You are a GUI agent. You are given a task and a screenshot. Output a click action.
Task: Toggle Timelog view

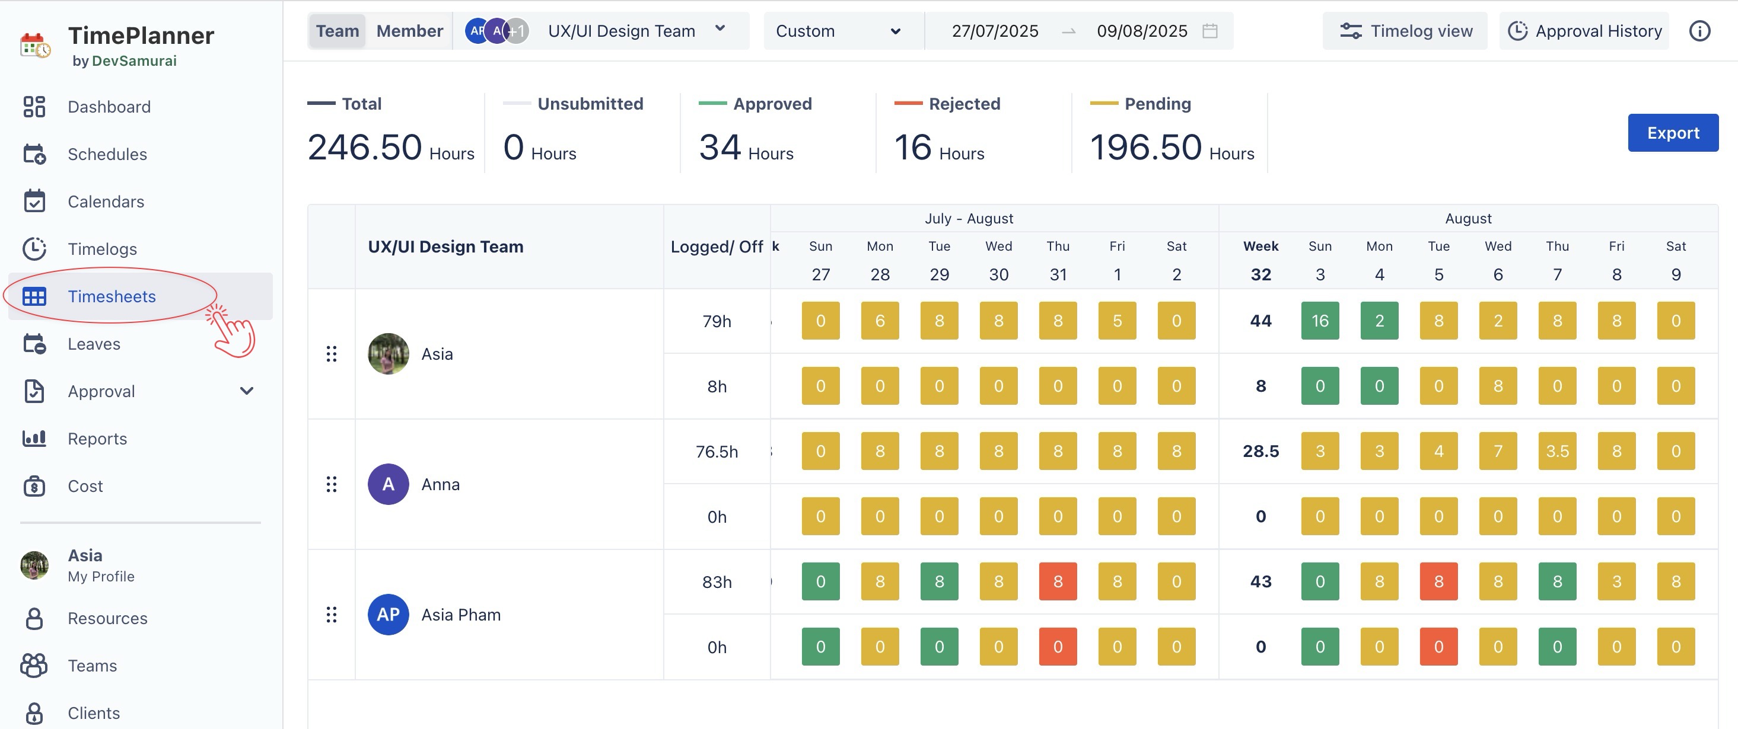(x=1405, y=31)
